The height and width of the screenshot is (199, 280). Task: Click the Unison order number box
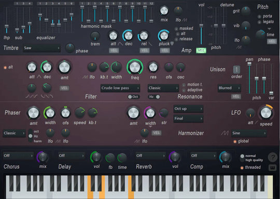pos(236,70)
